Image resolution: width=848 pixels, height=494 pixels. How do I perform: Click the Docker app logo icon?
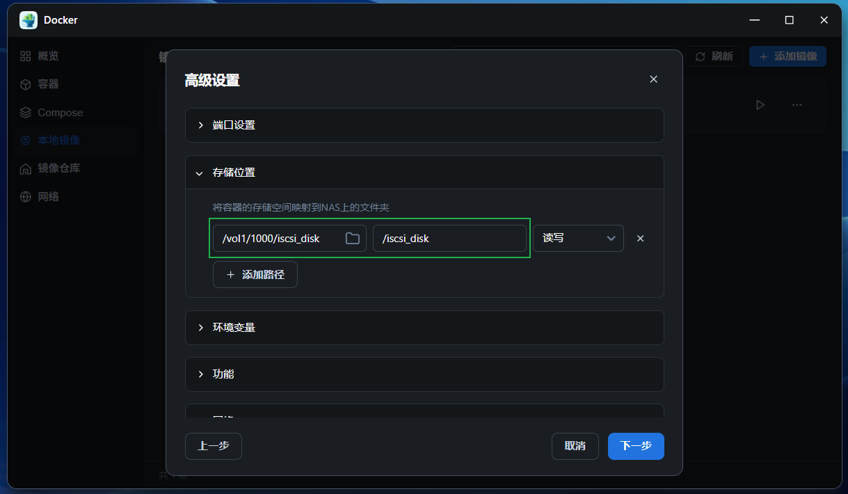29,20
